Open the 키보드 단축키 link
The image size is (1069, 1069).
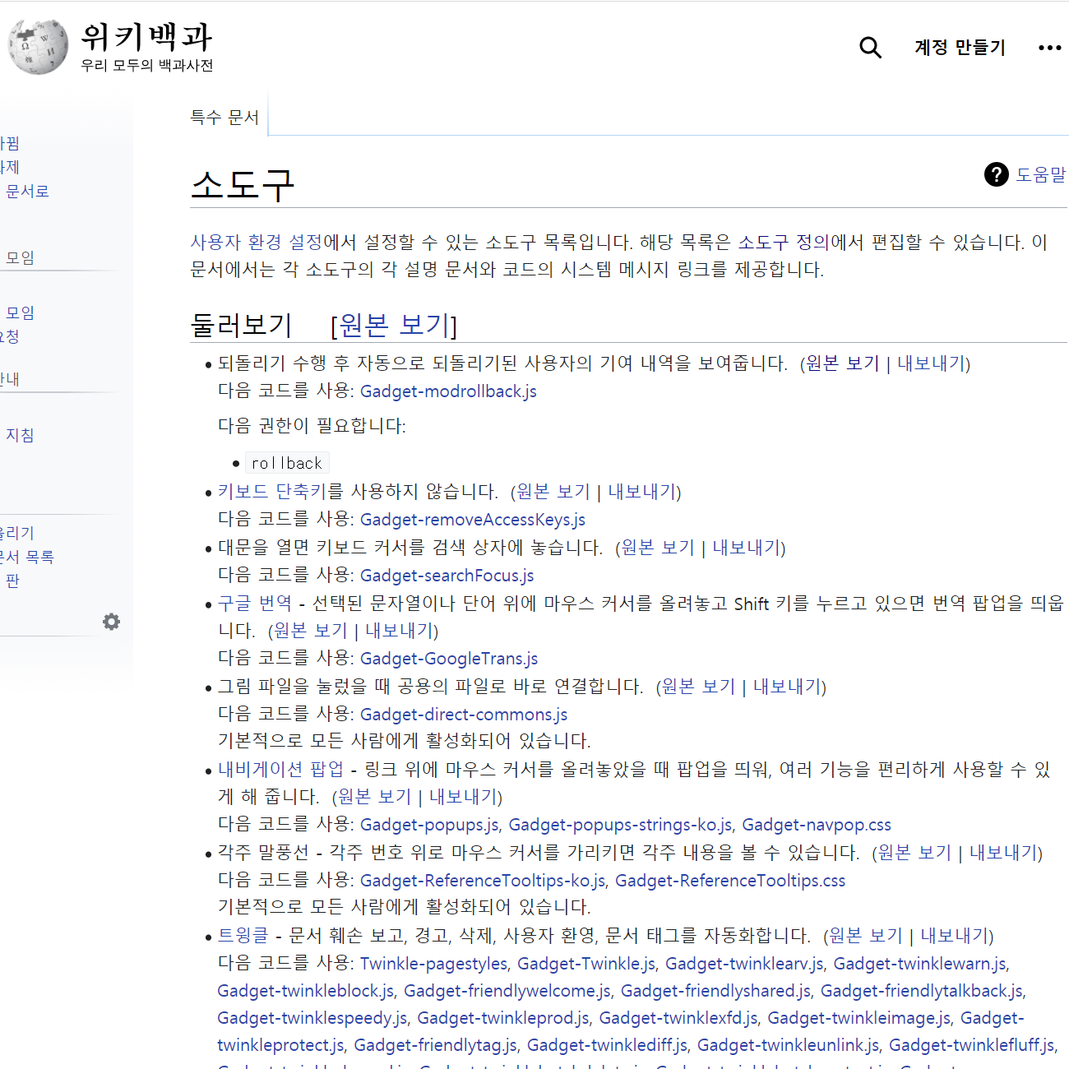click(x=271, y=492)
